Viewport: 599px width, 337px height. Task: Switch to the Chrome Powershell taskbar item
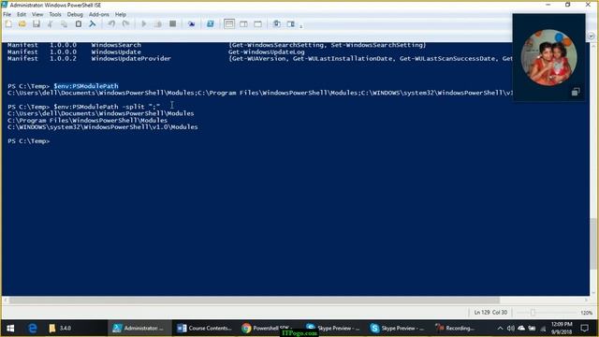point(268,329)
